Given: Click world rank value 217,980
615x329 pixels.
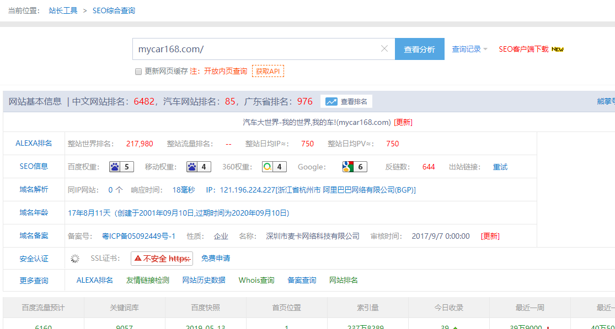Looking at the screenshot, I should click(140, 144).
